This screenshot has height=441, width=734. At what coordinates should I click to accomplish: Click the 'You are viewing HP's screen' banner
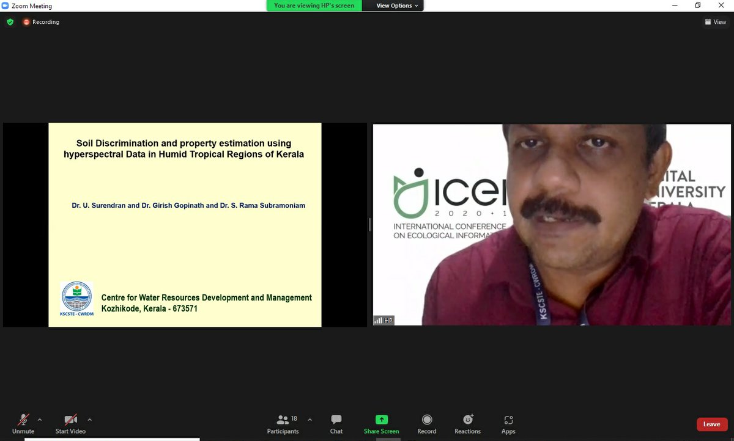point(314,5)
